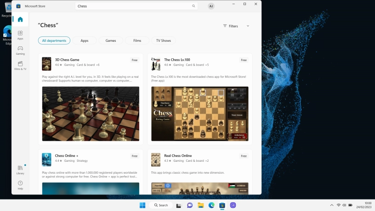The image size is (375, 211).
Task: Click the search magnifier icon
Action: pos(194,6)
